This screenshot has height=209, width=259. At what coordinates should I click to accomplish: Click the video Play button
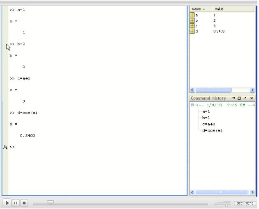click(x=7, y=203)
